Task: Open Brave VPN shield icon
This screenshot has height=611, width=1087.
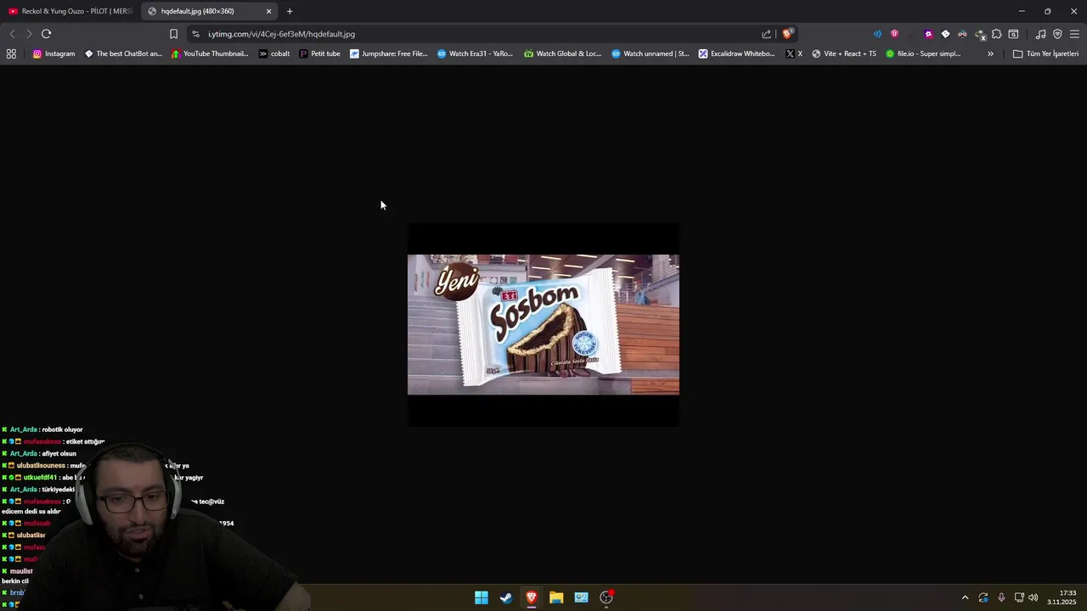Action: [1057, 34]
